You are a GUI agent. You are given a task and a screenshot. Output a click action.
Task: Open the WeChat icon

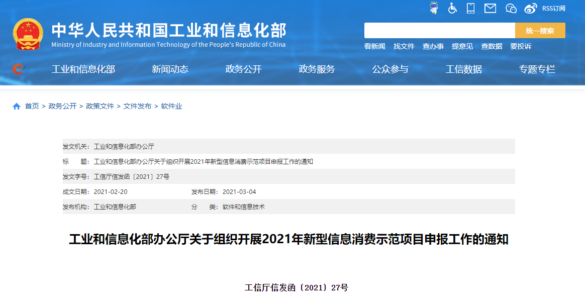pos(511,8)
